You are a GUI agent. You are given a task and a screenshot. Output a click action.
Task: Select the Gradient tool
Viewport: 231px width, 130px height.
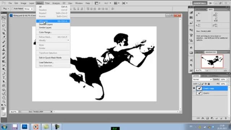pyautogui.click(x=4, y=61)
